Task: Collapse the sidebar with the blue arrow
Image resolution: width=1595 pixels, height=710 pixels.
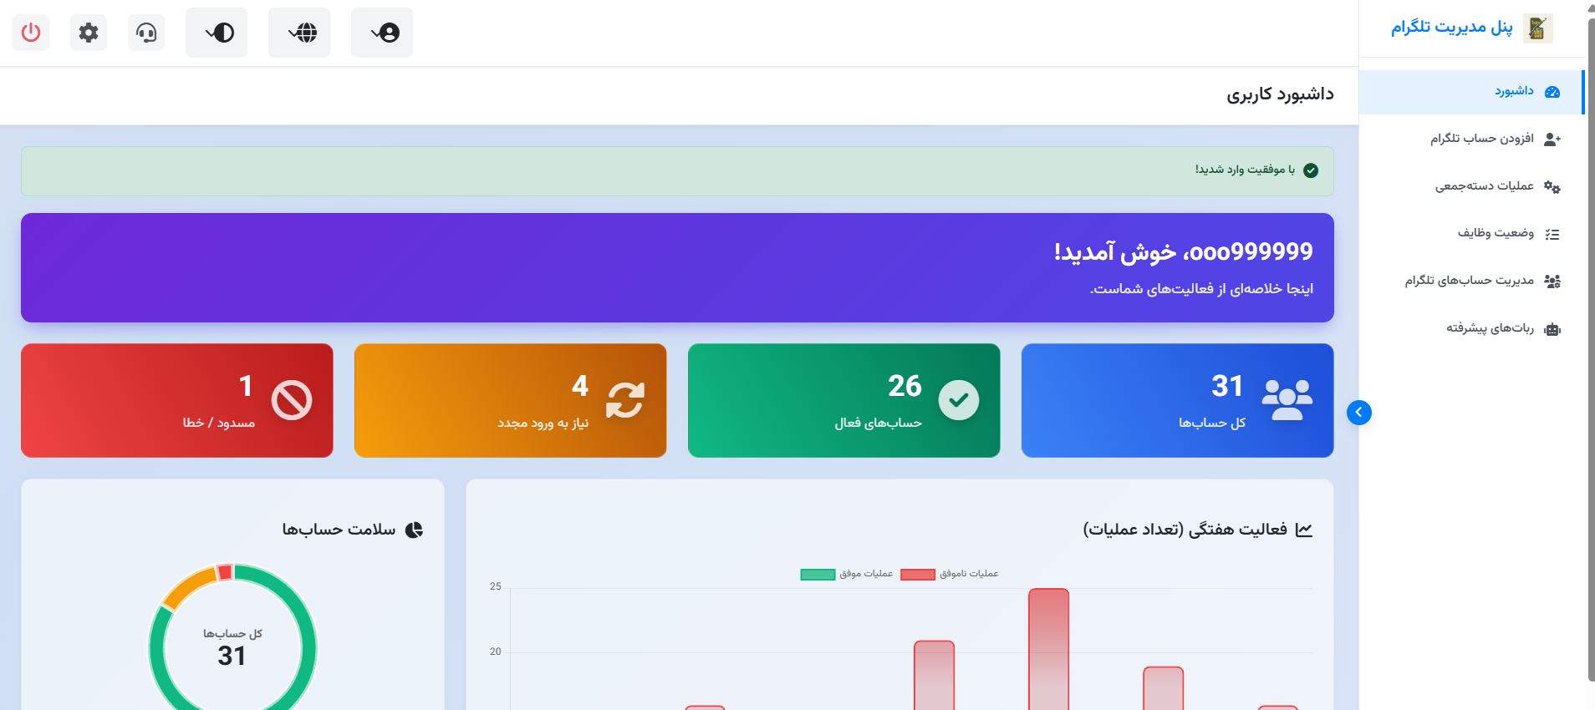Action: point(1358,412)
